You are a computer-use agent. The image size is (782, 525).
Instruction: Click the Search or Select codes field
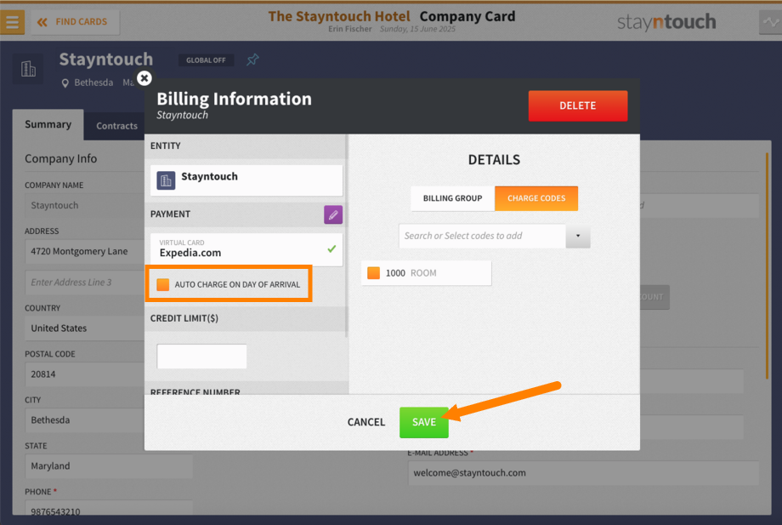click(482, 236)
